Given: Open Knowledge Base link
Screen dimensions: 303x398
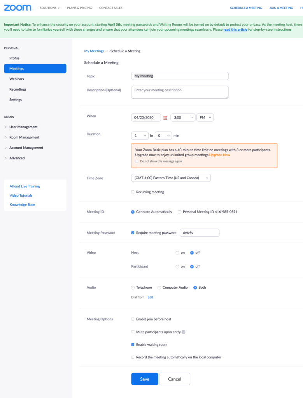Looking at the screenshot, I should click(22, 204).
